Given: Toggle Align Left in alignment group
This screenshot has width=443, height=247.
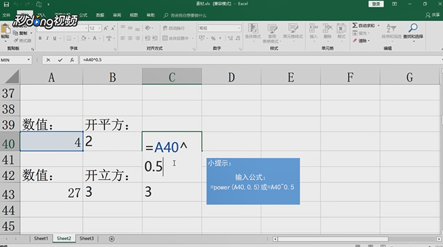Looking at the screenshot, I should coord(123,38).
